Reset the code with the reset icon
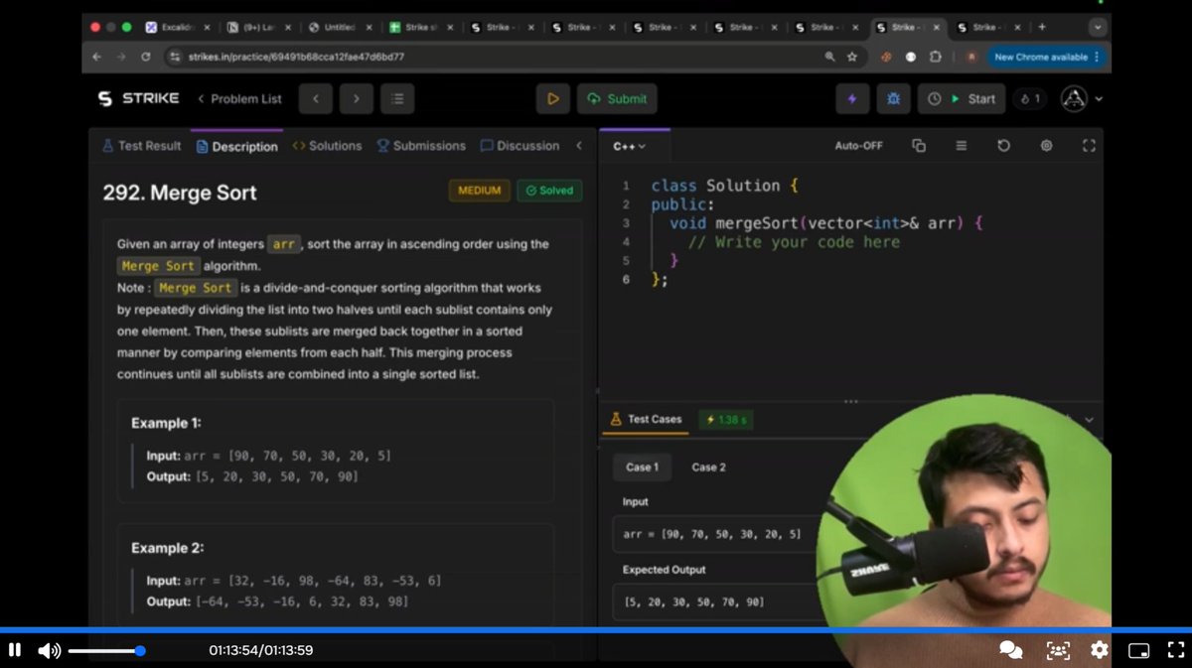This screenshot has height=668, width=1192. (x=1003, y=146)
